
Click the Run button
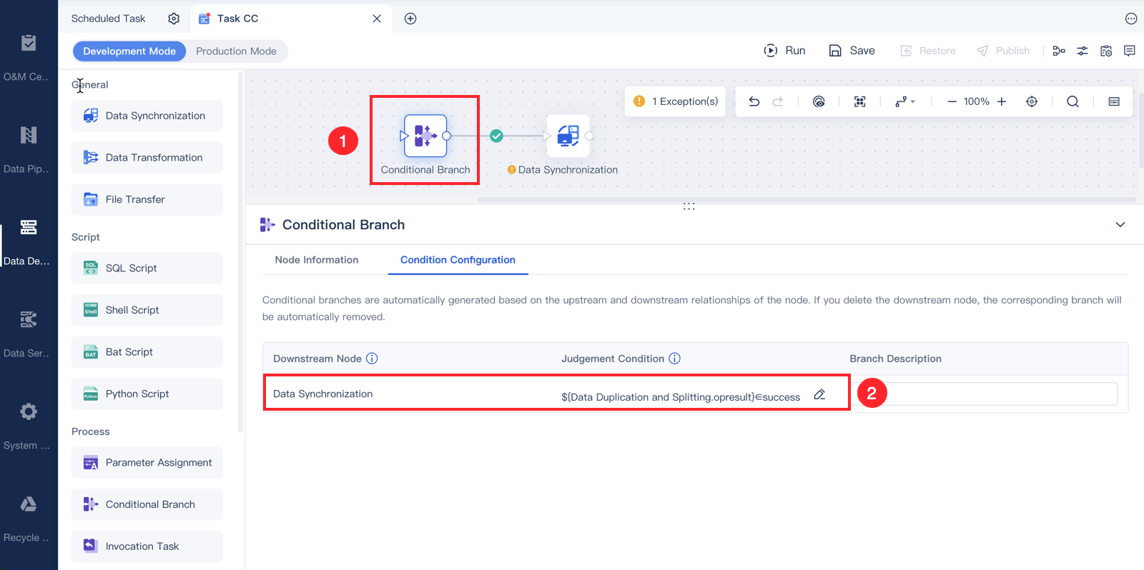point(784,51)
